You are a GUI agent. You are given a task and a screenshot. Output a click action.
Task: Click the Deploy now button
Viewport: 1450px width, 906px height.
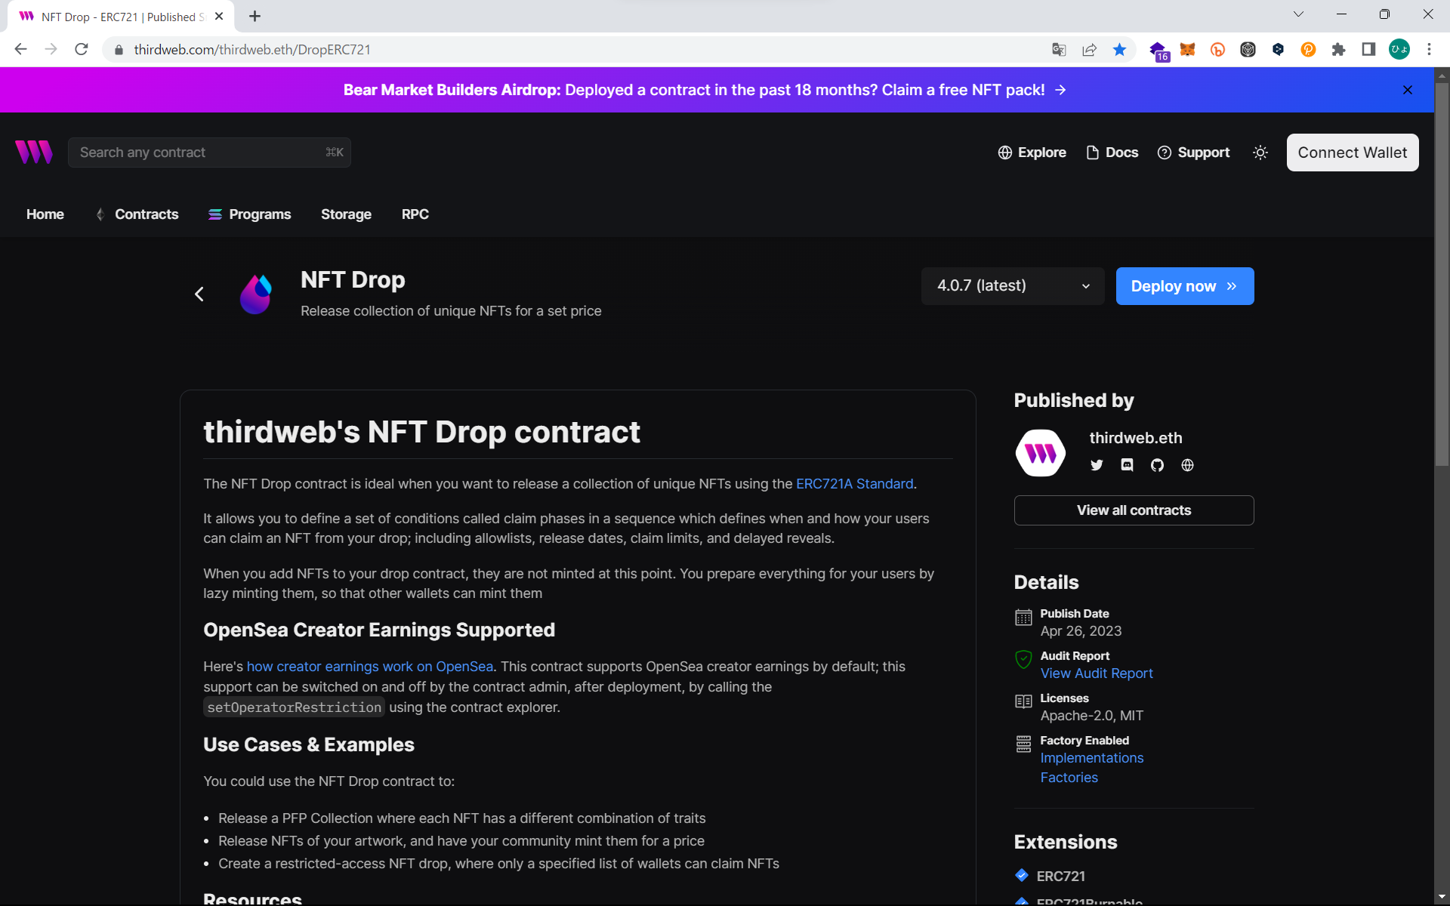pos(1184,286)
